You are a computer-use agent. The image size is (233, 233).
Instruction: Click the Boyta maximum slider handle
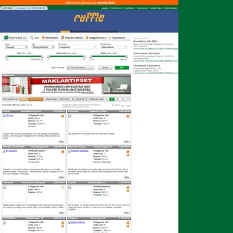point(126,57)
